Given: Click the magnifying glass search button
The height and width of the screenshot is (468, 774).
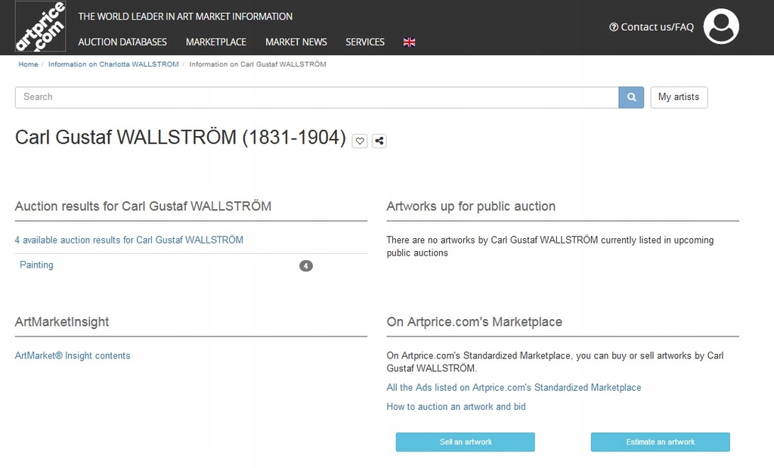Looking at the screenshot, I should click(x=631, y=98).
